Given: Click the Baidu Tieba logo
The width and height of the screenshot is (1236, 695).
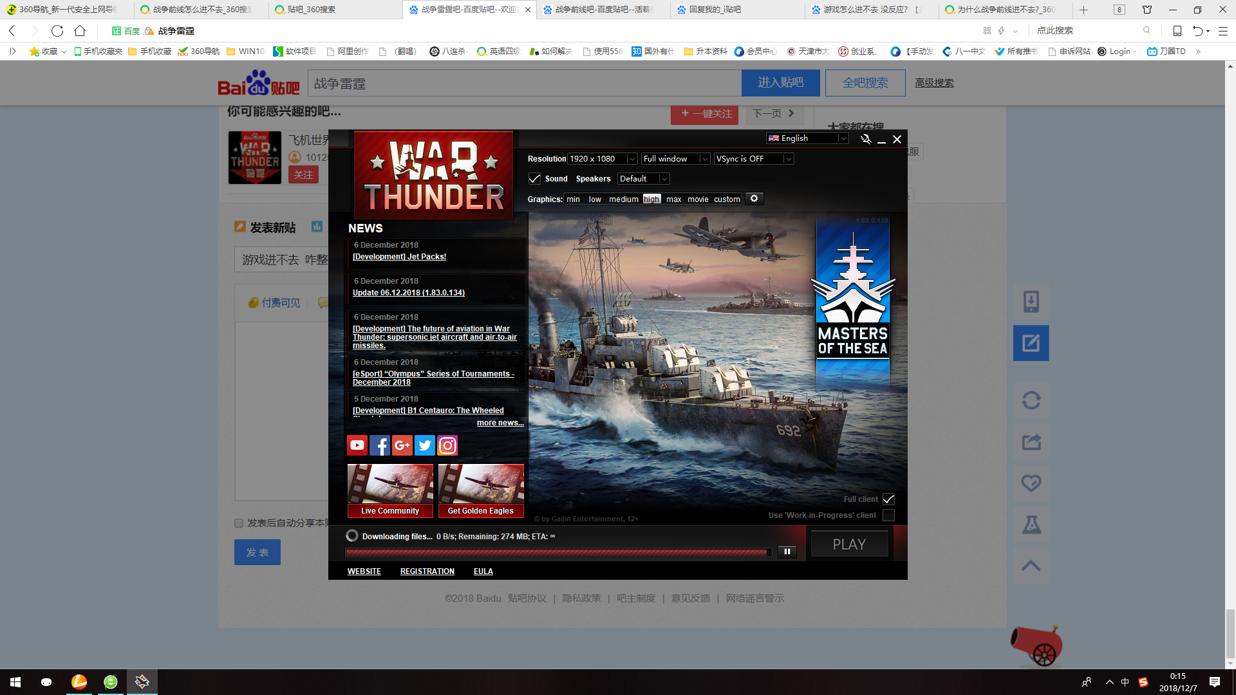Looking at the screenshot, I should point(259,83).
